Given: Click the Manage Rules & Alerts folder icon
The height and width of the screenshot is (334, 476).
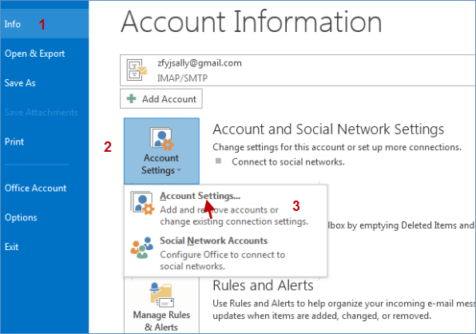Looking at the screenshot, I should [x=162, y=295].
